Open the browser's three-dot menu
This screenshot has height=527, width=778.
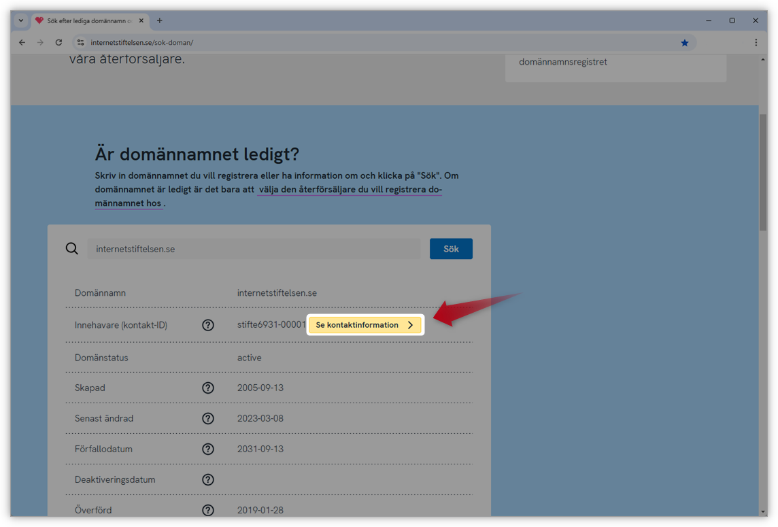[x=756, y=42]
